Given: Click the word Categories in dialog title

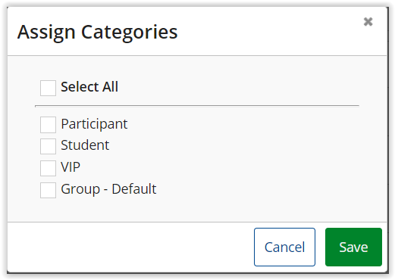Looking at the screenshot, I should tap(130, 33).
